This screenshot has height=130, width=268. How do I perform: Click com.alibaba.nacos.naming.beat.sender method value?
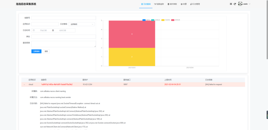click(x=55, y=97)
